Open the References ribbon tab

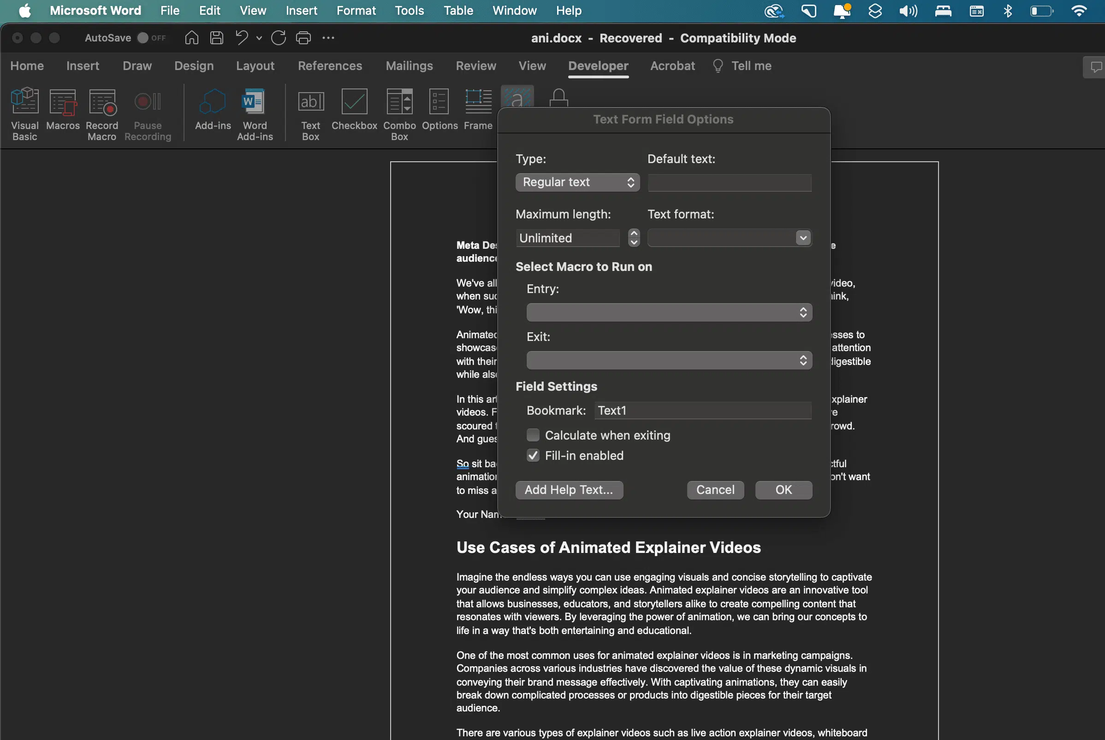pyautogui.click(x=330, y=66)
